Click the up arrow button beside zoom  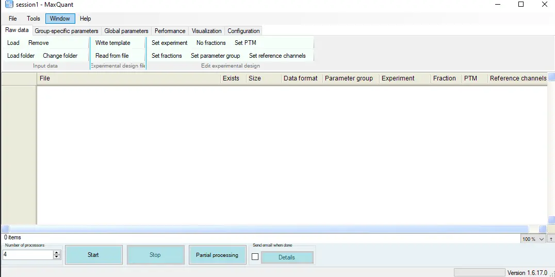pyautogui.click(x=551, y=239)
